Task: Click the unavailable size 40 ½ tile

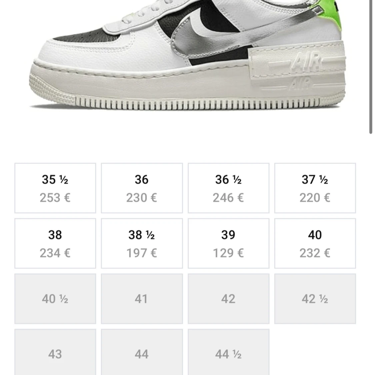Action: [x=55, y=298]
